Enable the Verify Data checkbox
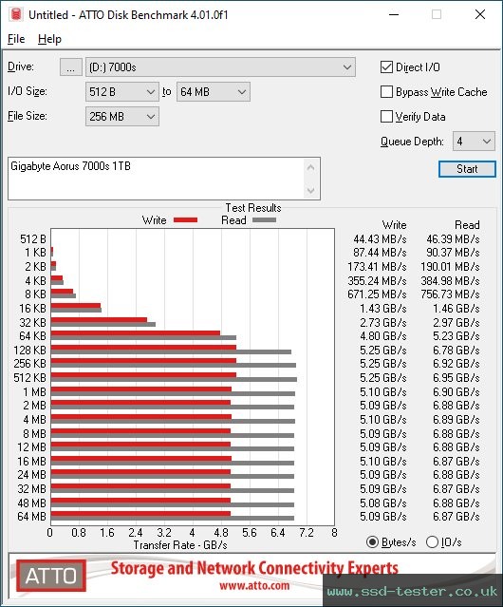The width and height of the screenshot is (503, 607). (386, 117)
